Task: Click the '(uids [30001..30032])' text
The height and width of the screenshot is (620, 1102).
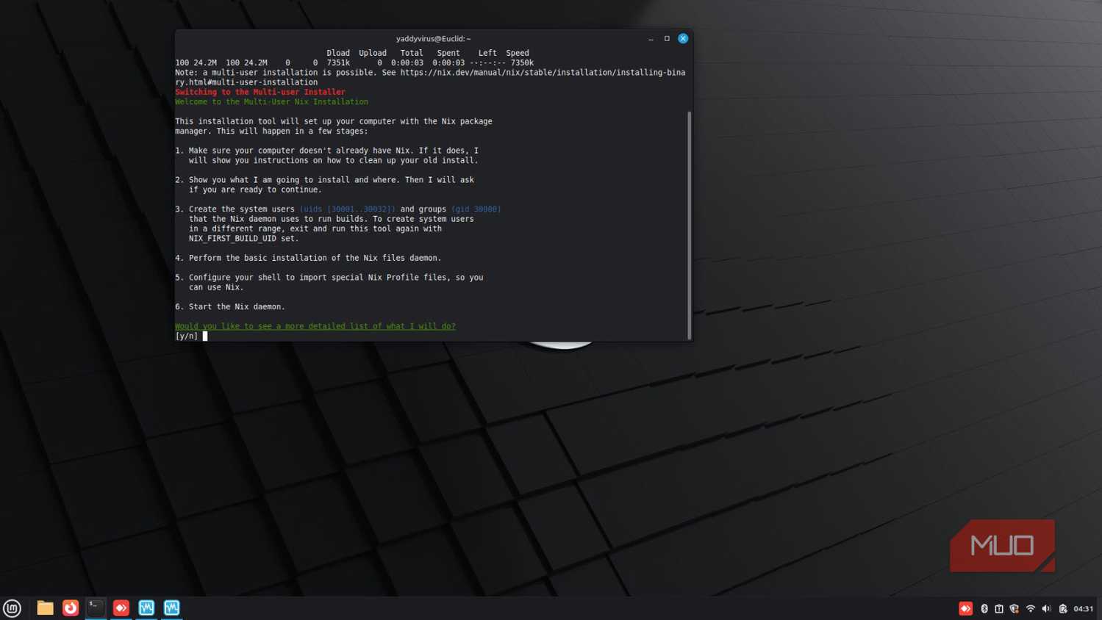Action: pos(347,209)
